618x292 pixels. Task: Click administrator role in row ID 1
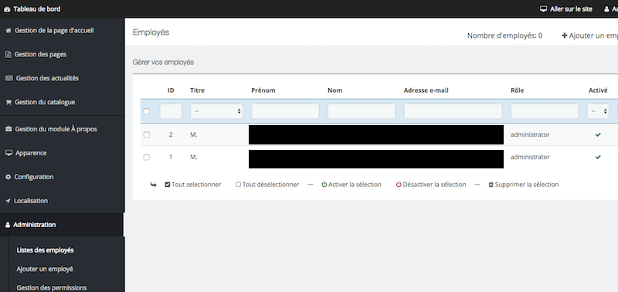pyautogui.click(x=530, y=158)
